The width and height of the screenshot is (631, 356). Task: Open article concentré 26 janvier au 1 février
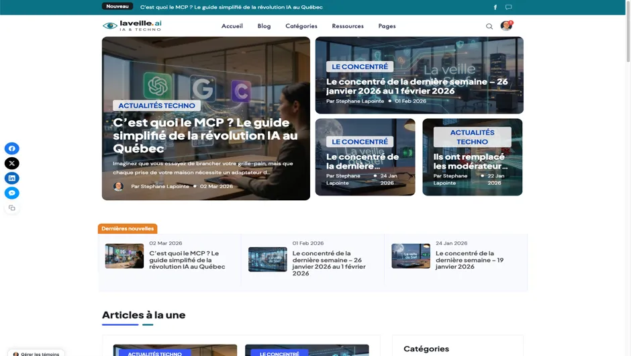[417, 86]
